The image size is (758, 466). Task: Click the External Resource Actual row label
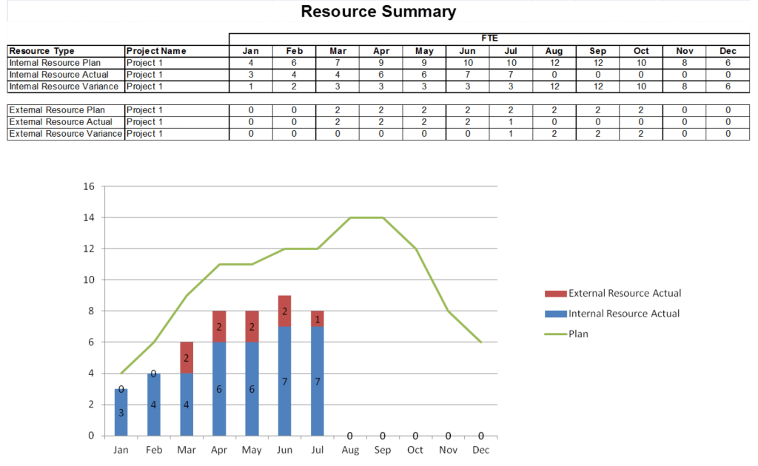pos(61,122)
